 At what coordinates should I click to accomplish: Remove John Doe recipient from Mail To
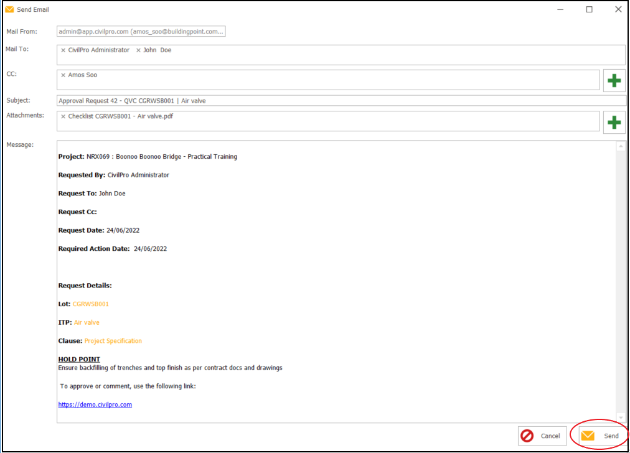[x=138, y=50]
